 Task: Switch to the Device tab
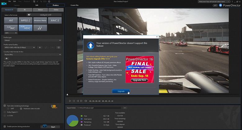point(40,10)
